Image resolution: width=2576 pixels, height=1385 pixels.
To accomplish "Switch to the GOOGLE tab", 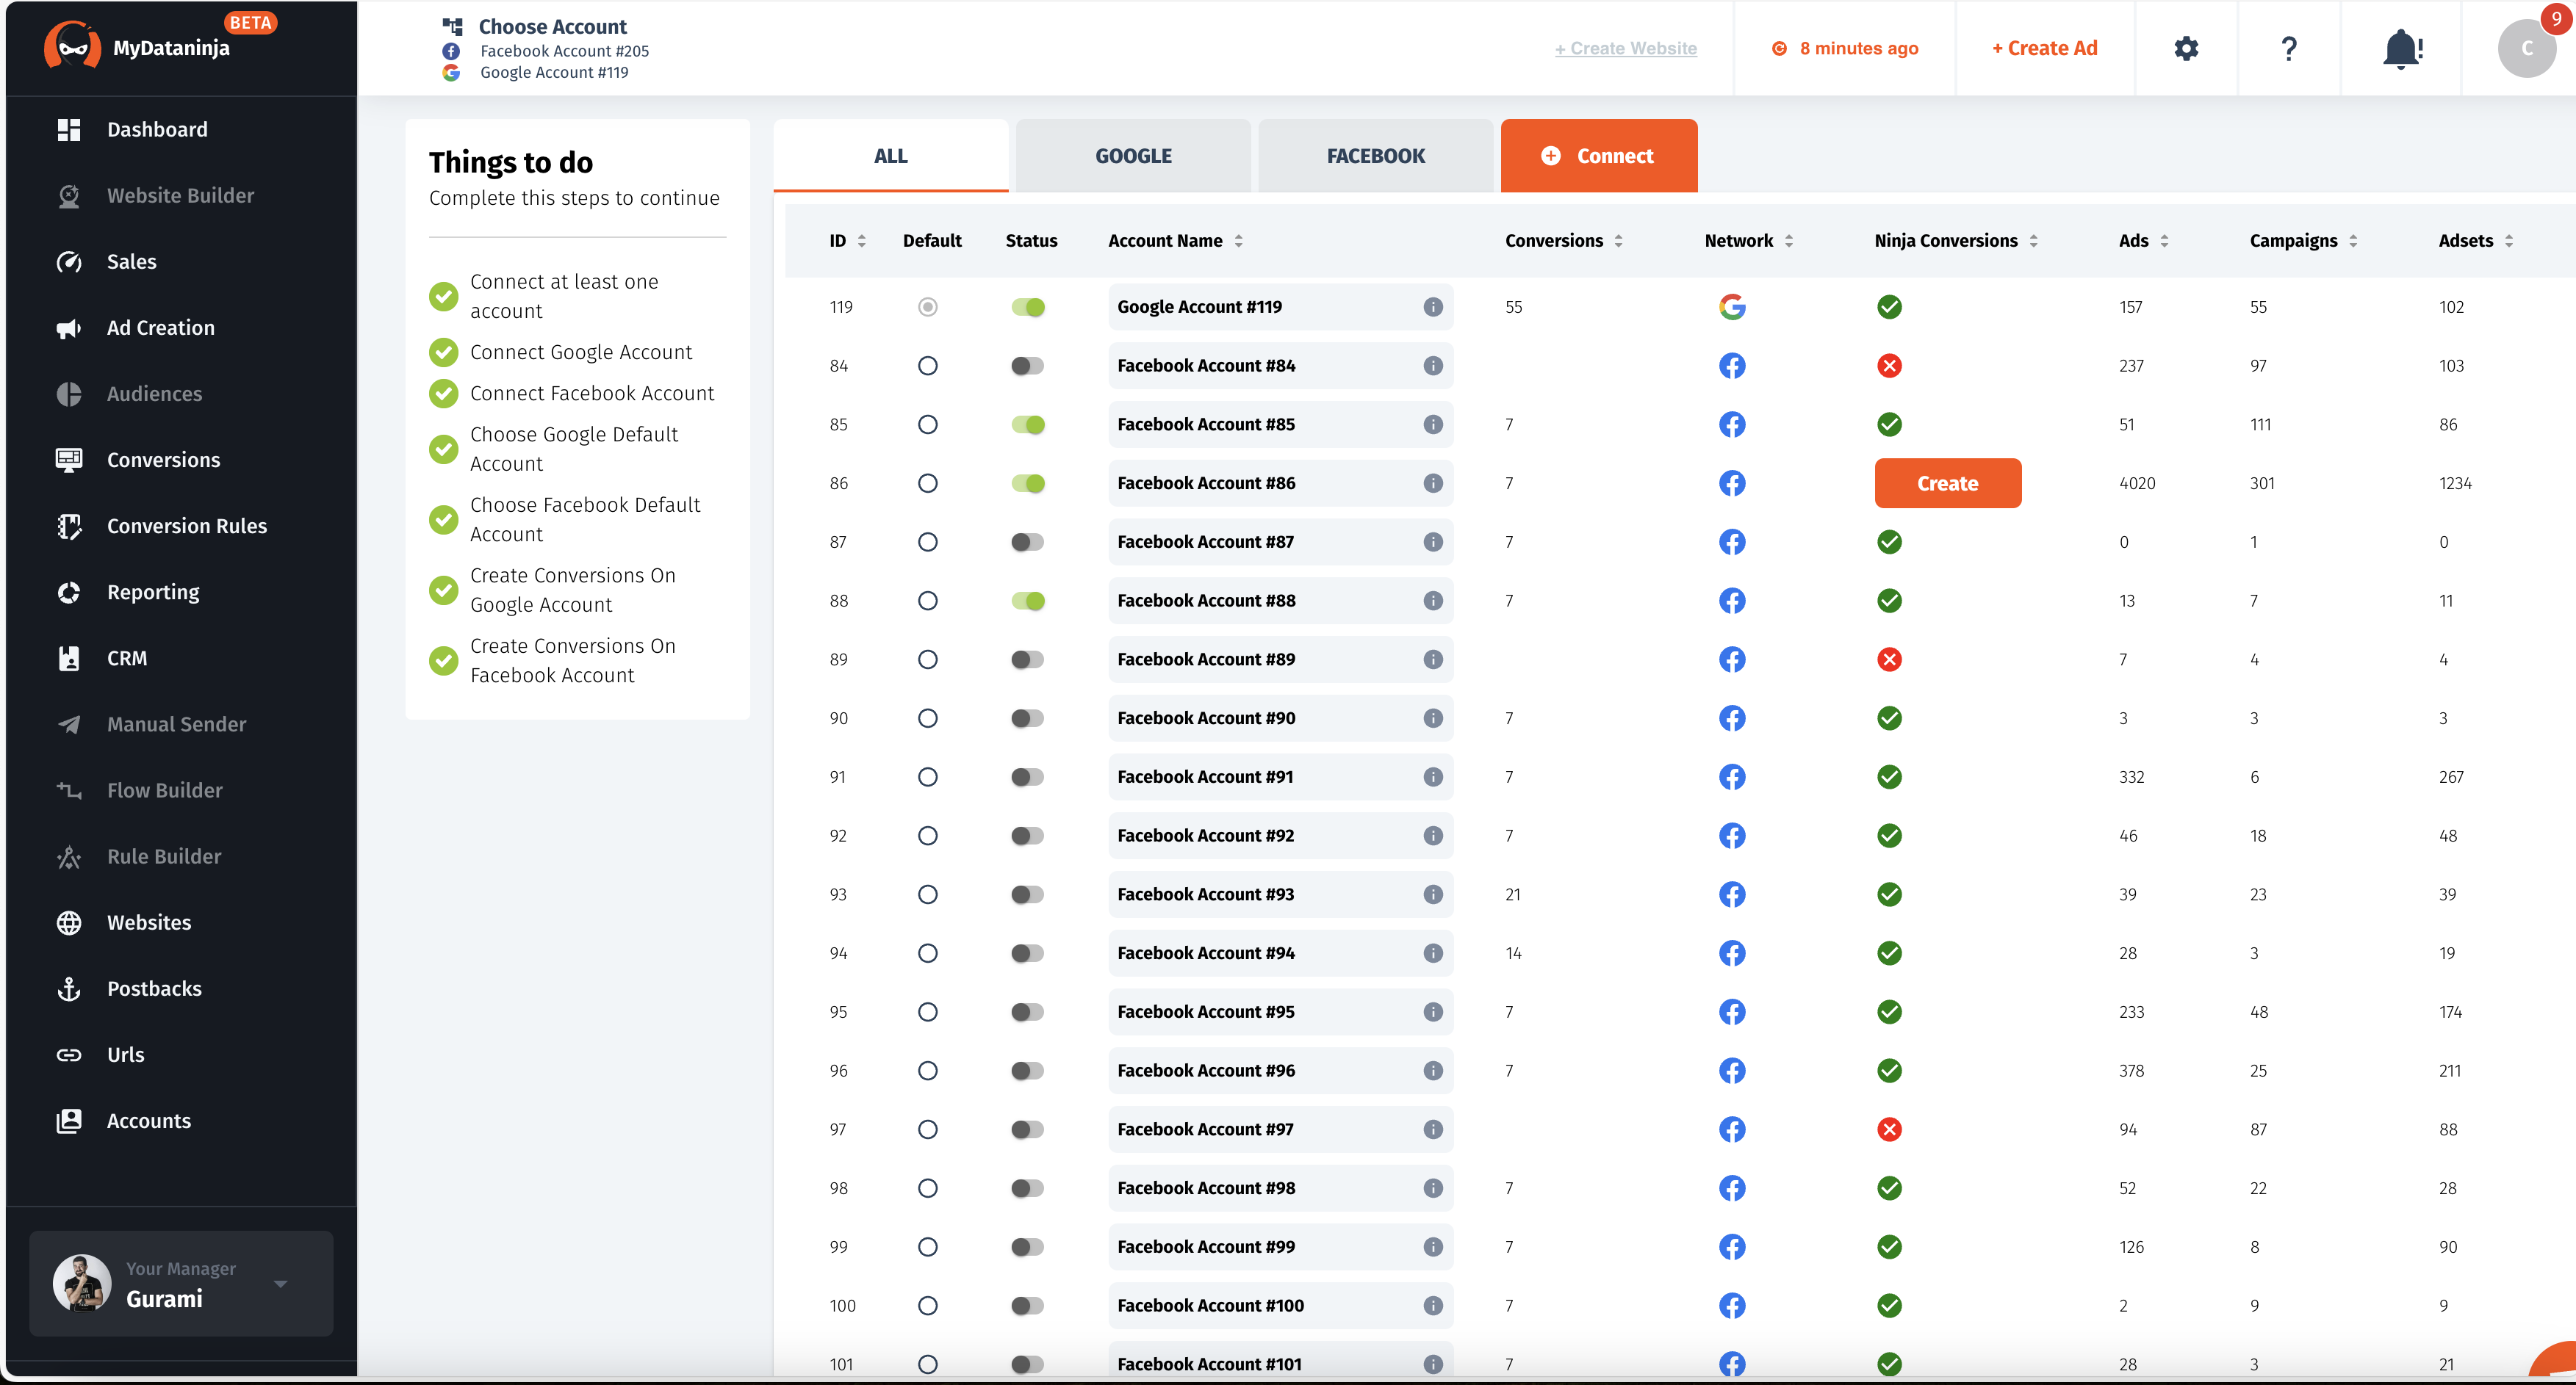I will point(1133,156).
